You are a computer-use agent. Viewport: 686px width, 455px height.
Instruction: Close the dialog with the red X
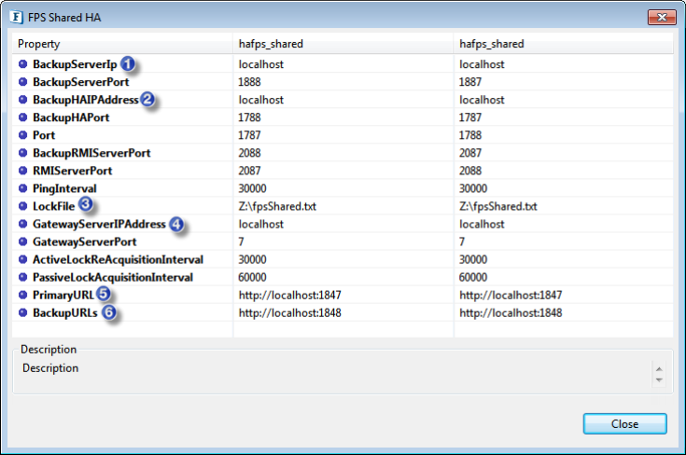click(x=662, y=17)
